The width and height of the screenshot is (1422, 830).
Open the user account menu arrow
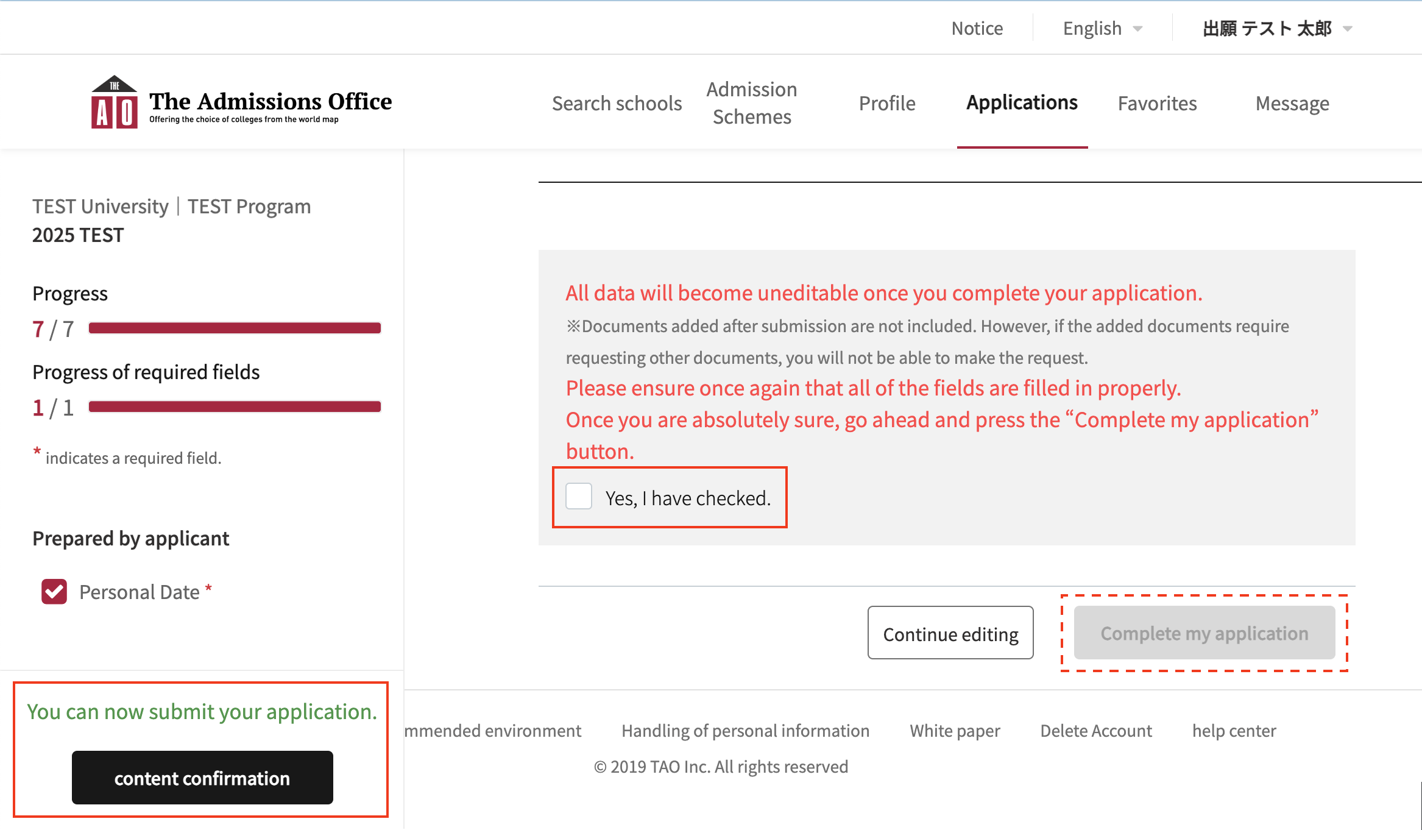(1348, 29)
